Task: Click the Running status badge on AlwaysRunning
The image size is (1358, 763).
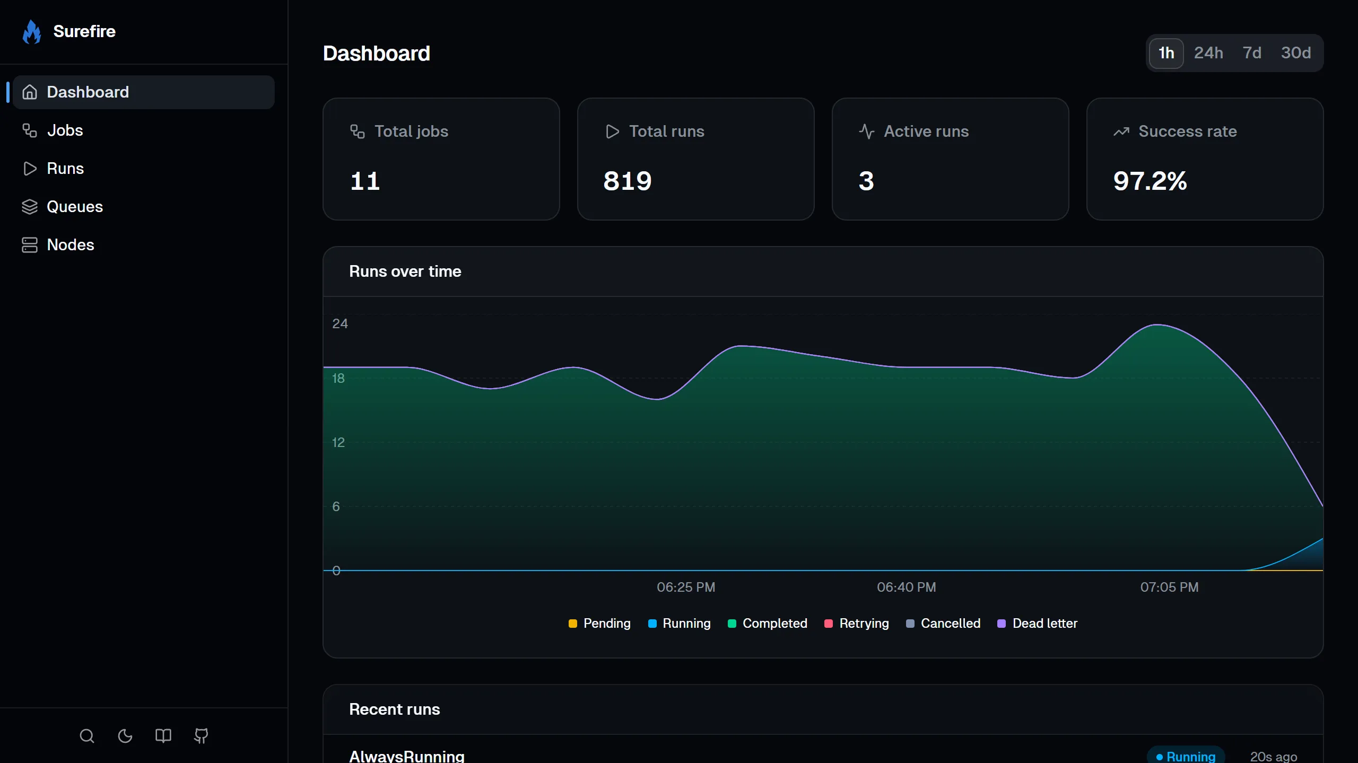Action: pos(1186,755)
